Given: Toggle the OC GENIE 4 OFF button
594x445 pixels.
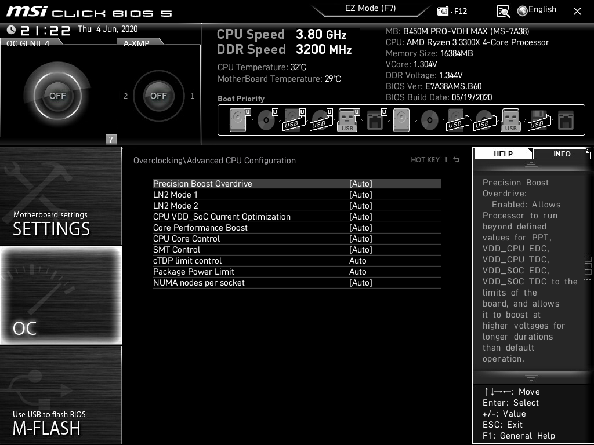Looking at the screenshot, I should 57,96.
